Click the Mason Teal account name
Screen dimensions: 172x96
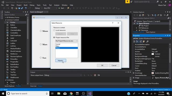pos(162,5)
